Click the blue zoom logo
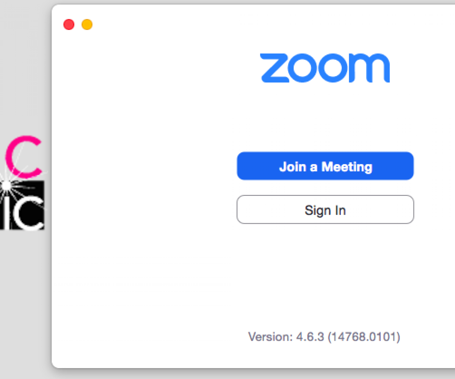Screen dimensions: 455x379 click(x=325, y=68)
